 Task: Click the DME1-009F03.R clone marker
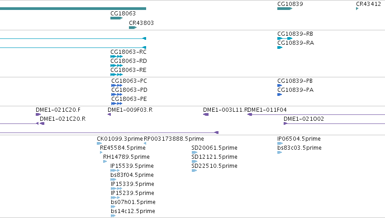point(109,114)
